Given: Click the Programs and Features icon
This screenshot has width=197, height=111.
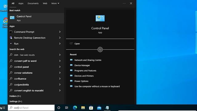Looking at the screenshot, I should pyautogui.click(x=71, y=71).
